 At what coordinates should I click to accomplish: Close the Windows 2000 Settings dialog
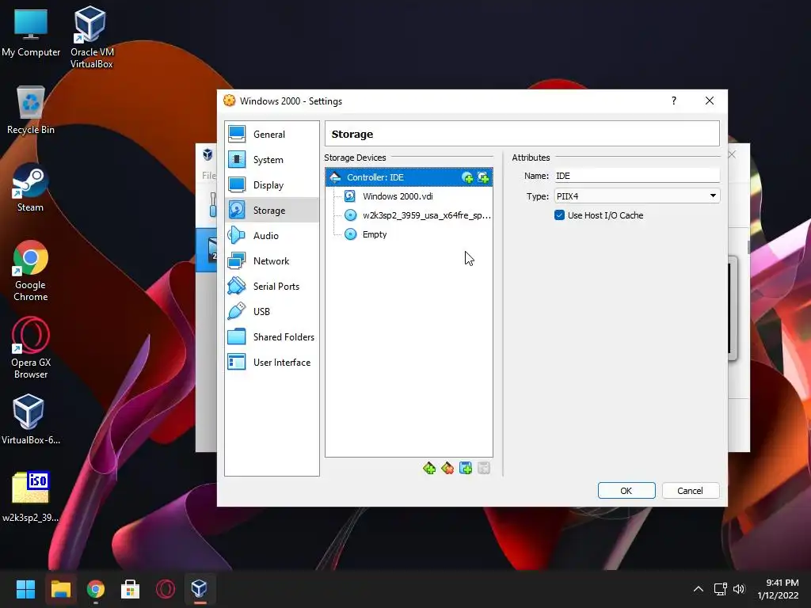[x=710, y=101]
